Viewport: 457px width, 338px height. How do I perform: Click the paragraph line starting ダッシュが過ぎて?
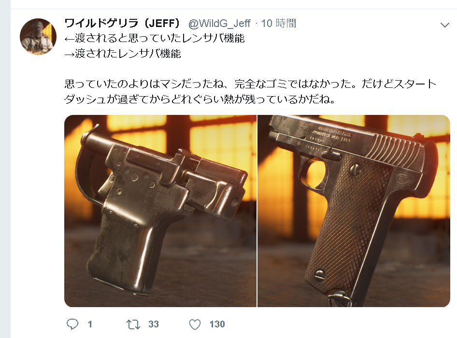pos(200,99)
